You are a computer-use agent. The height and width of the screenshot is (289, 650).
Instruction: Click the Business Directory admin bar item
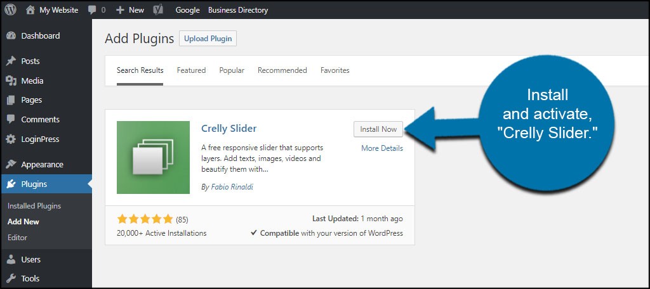[238, 10]
